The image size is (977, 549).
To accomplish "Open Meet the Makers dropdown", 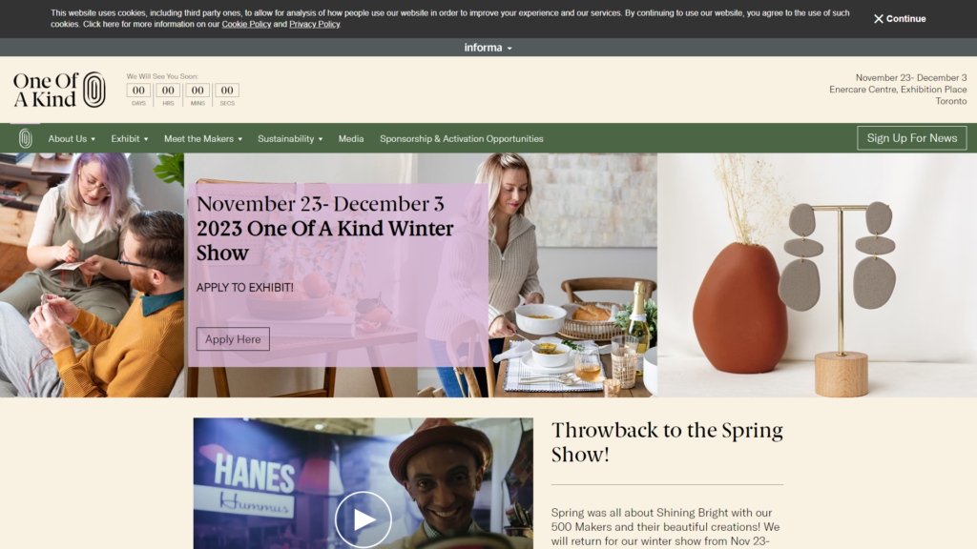I will pos(203,139).
